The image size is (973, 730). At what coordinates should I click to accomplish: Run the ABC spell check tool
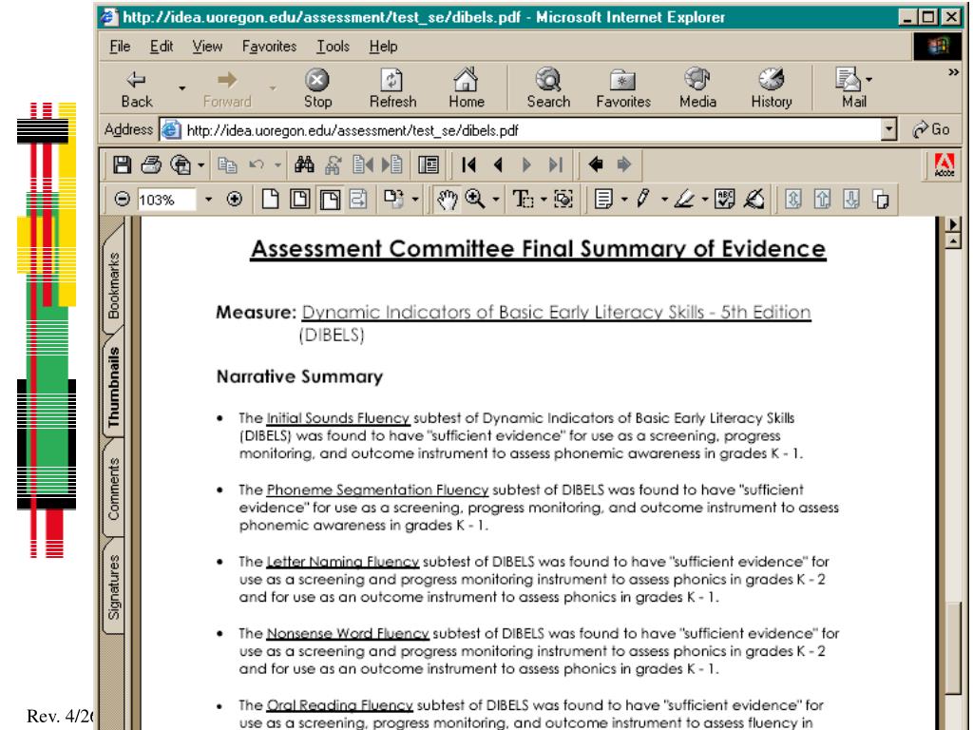pos(724,200)
